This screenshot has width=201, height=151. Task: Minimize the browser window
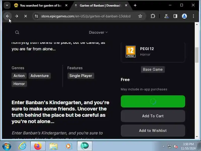point(170,5)
